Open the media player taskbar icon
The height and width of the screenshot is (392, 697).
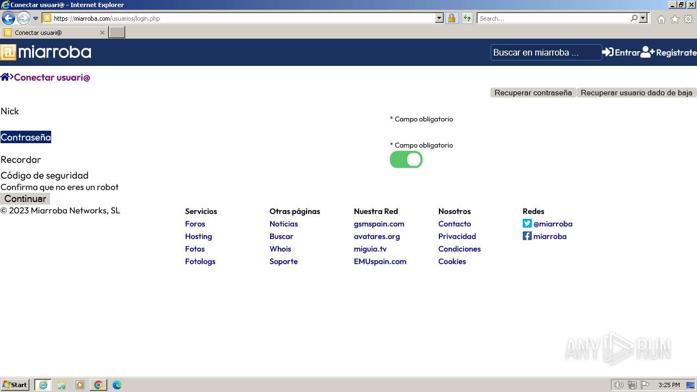pos(80,385)
